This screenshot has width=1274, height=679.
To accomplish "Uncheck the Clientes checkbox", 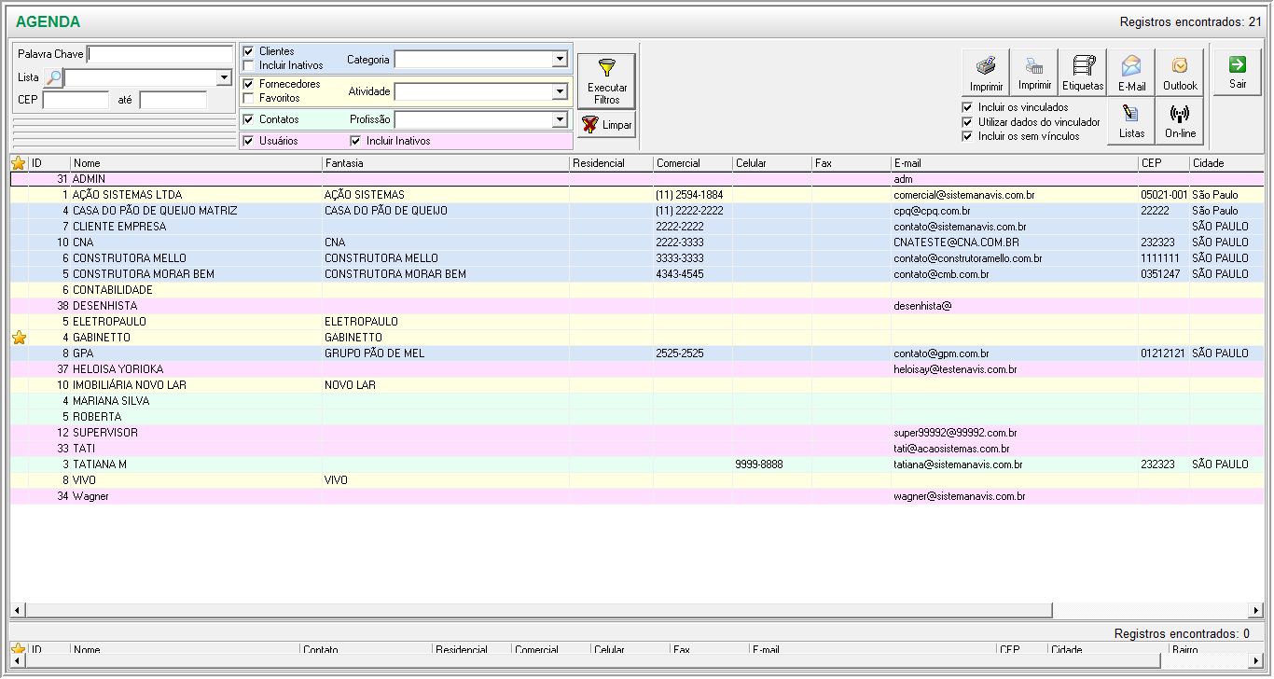I will (x=248, y=51).
